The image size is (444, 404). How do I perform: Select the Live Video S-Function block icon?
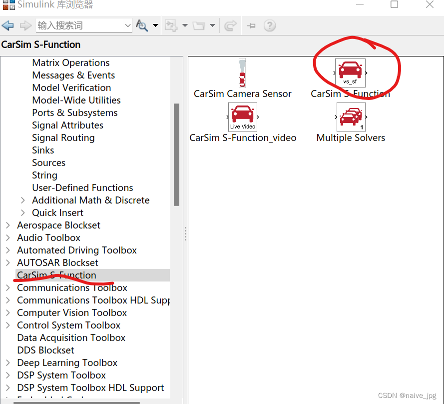click(x=243, y=117)
